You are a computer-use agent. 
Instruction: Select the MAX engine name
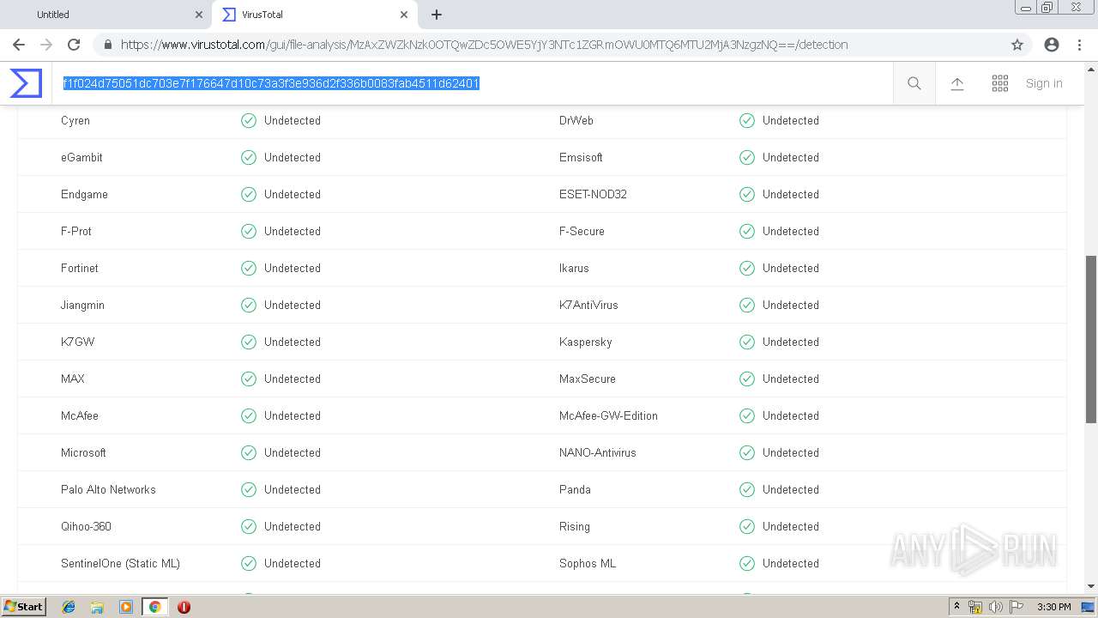73,379
